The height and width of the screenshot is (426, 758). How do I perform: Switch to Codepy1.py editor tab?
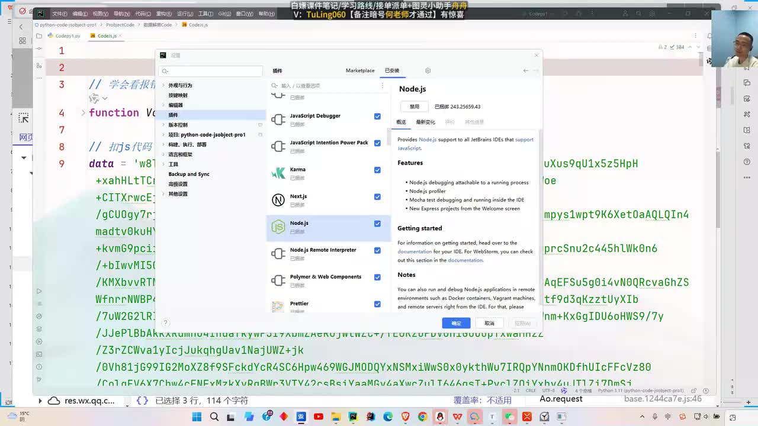coord(64,36)
